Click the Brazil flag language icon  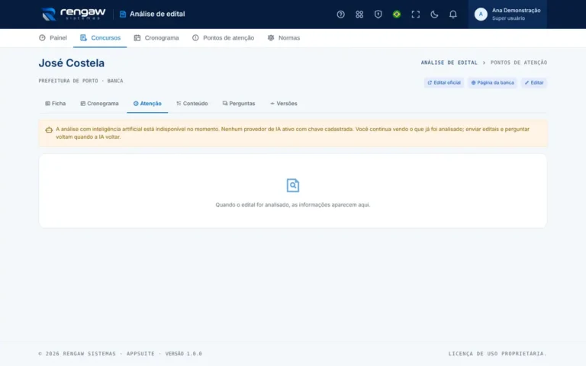coord(397,14)
